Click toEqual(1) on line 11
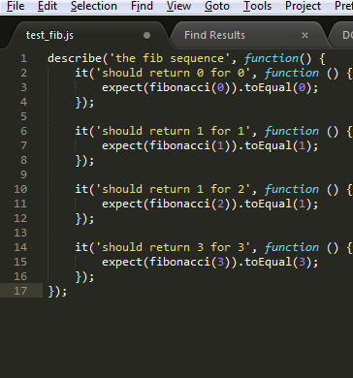Viewport: 353px width, 378px height. click(277, 204)
